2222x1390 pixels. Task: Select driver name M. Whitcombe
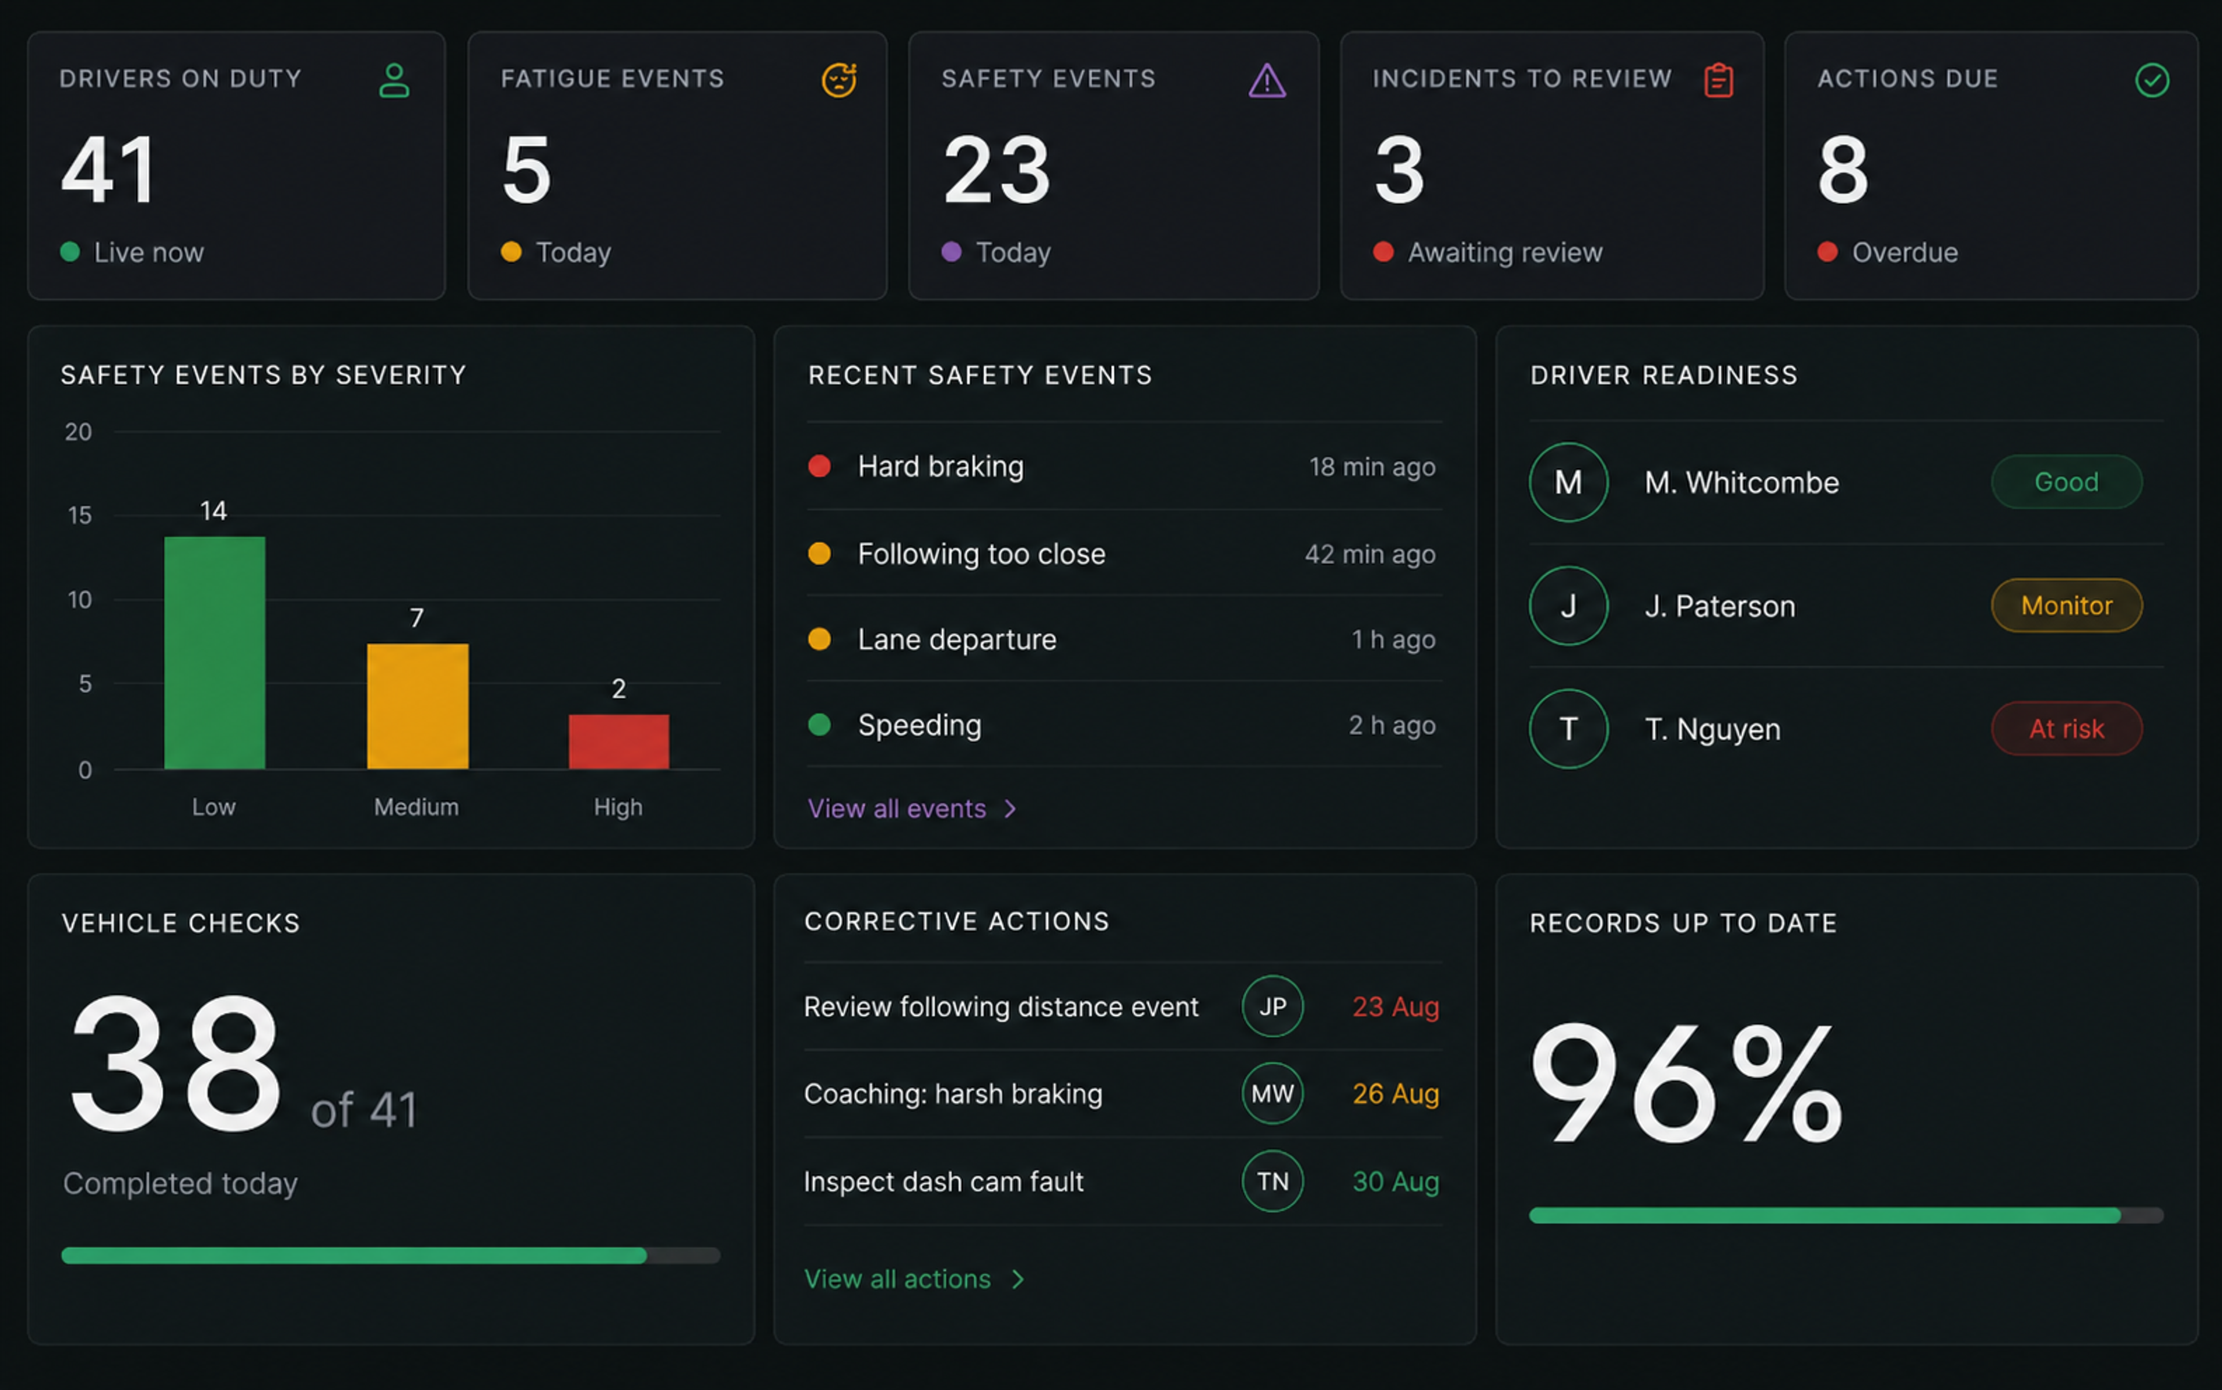(1741, 481)
